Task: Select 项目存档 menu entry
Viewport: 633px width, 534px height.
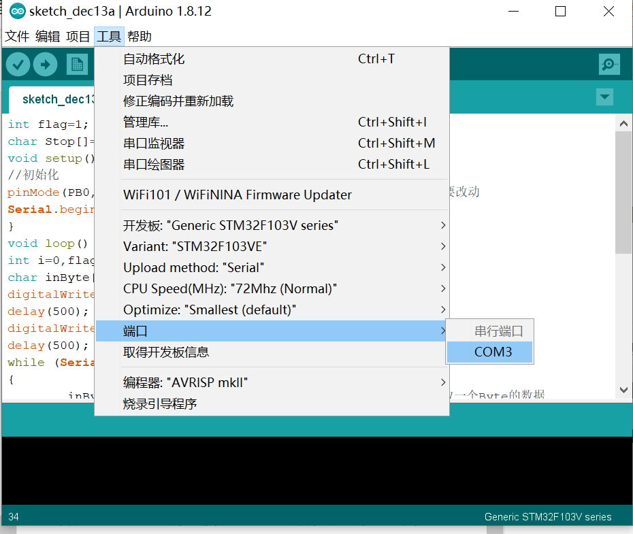Action: (x=272, y=80)
